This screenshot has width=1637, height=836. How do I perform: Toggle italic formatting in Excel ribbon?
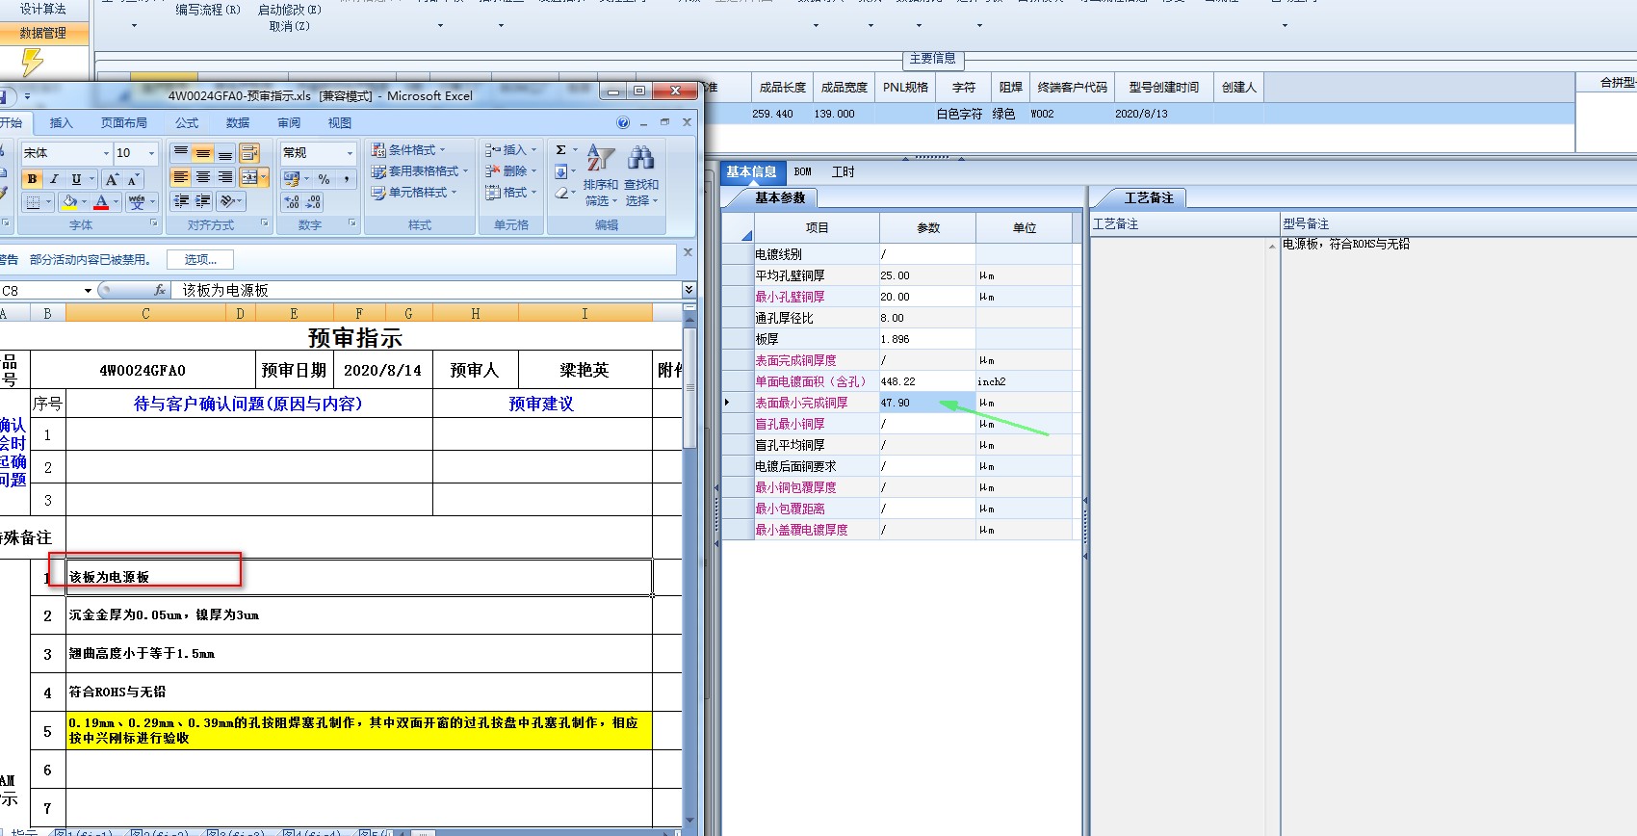[x=54, y=179]
